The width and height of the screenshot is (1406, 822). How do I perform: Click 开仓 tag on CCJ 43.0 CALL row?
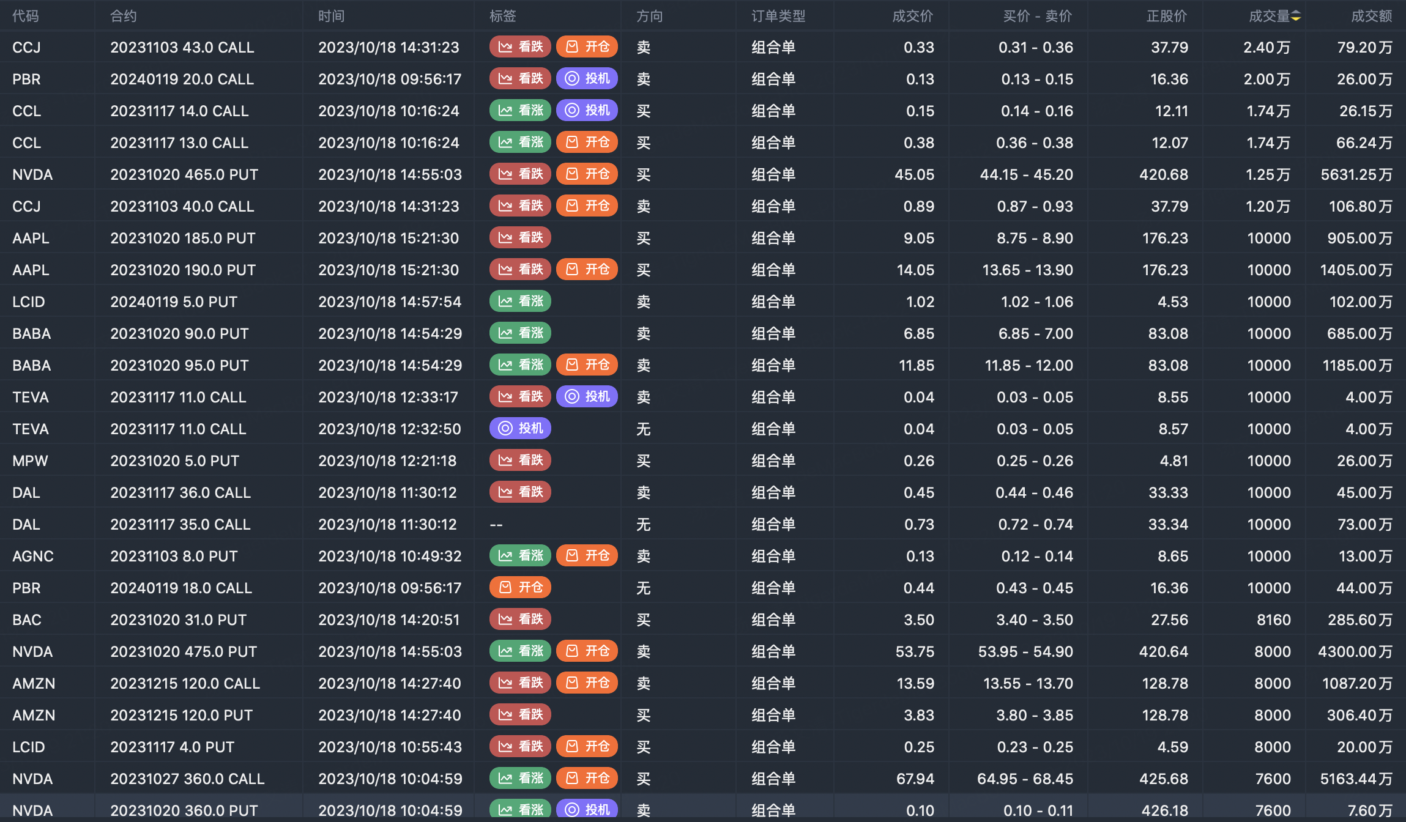[587, 47]
